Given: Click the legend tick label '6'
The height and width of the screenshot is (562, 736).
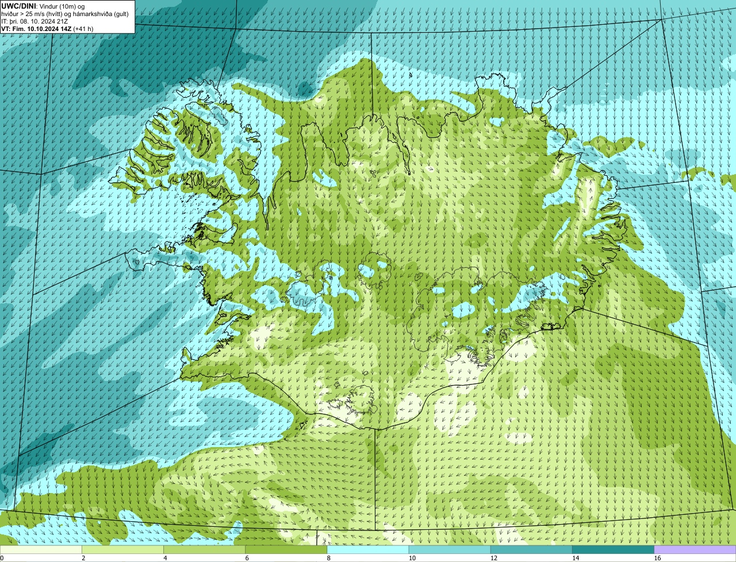Looking at the screenshot, I should click(247, 558).
